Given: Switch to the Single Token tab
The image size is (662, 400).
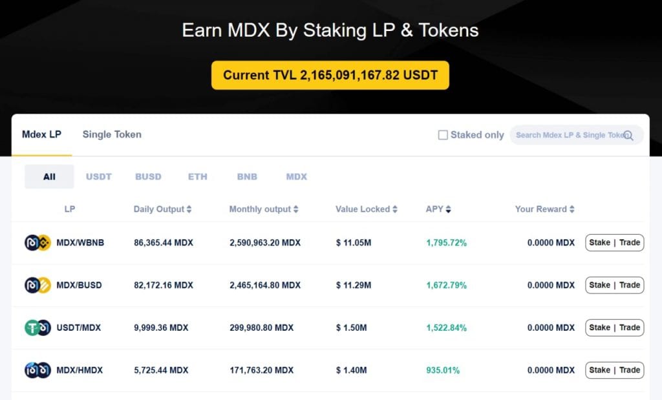Looking at the screenshot, I should (x=112, y=134).
